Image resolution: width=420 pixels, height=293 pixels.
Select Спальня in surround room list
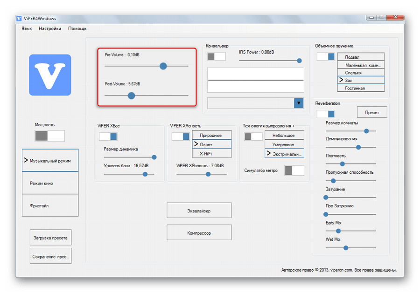tap(361, 73)
